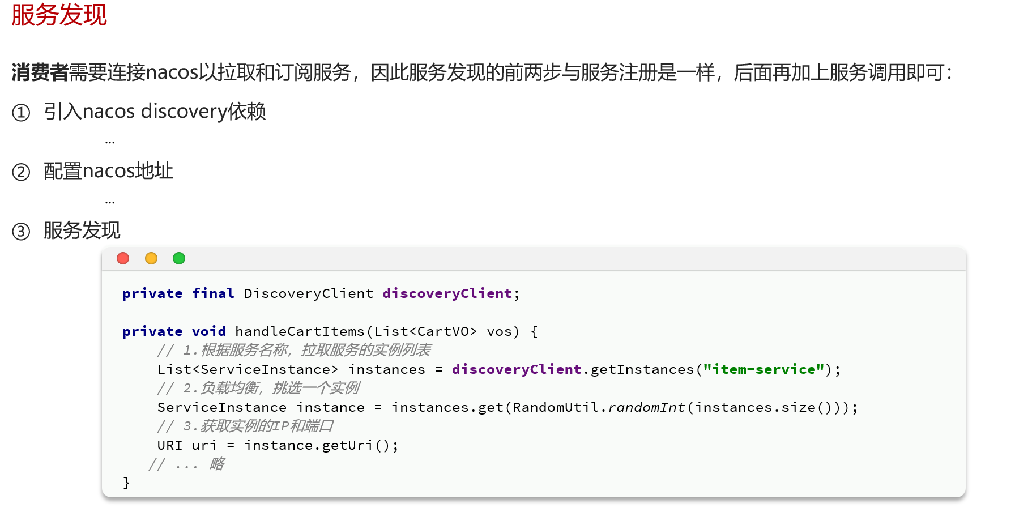The image size is (1015, 512).
Task: Click the gray title bar of code window
Action: [x=534, y=258]
